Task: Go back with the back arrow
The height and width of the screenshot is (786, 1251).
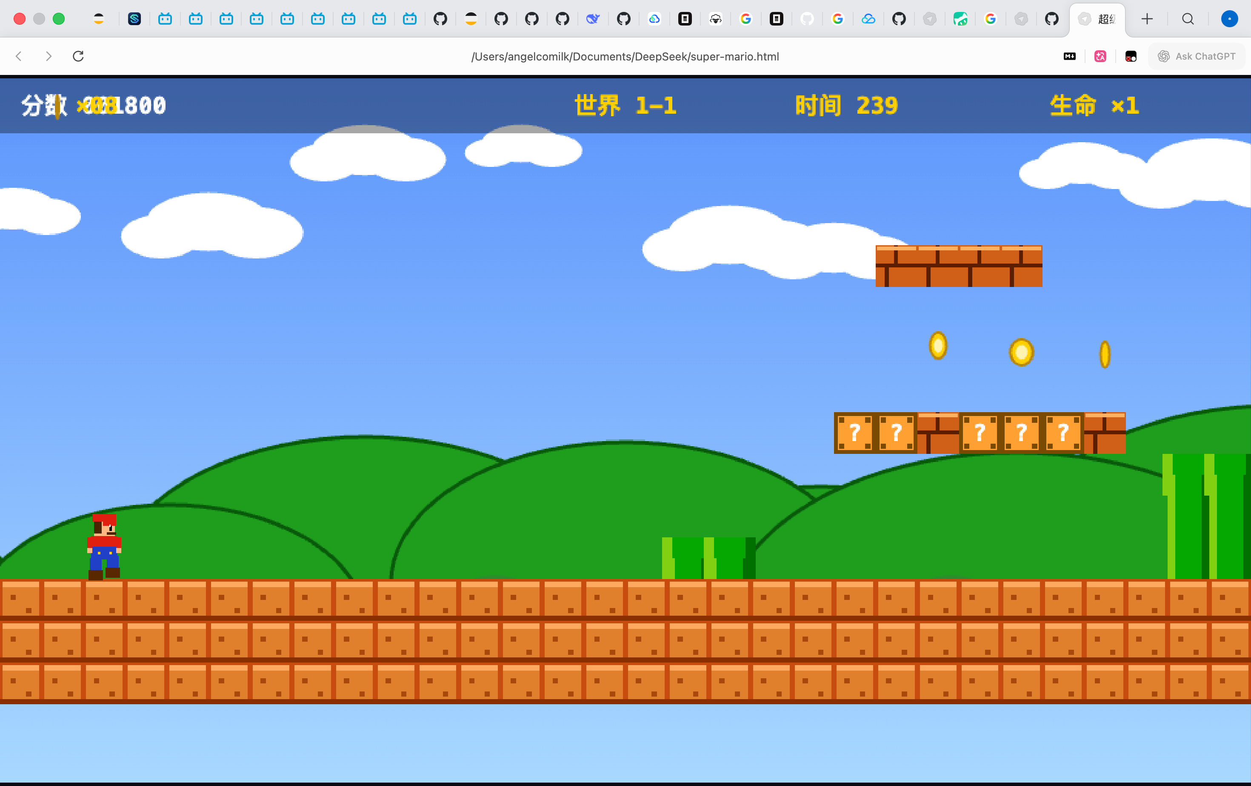Action: coord(19,56)
